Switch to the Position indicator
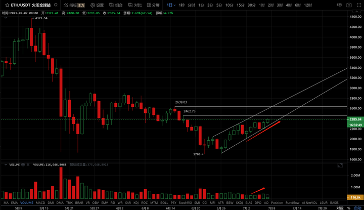Viewport: 364px width, 210px height. tap(277, 202)
